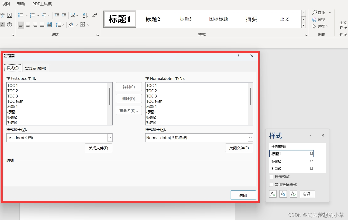Open Styles pane options arrow
348x220 pixels.
coord(310,135)
